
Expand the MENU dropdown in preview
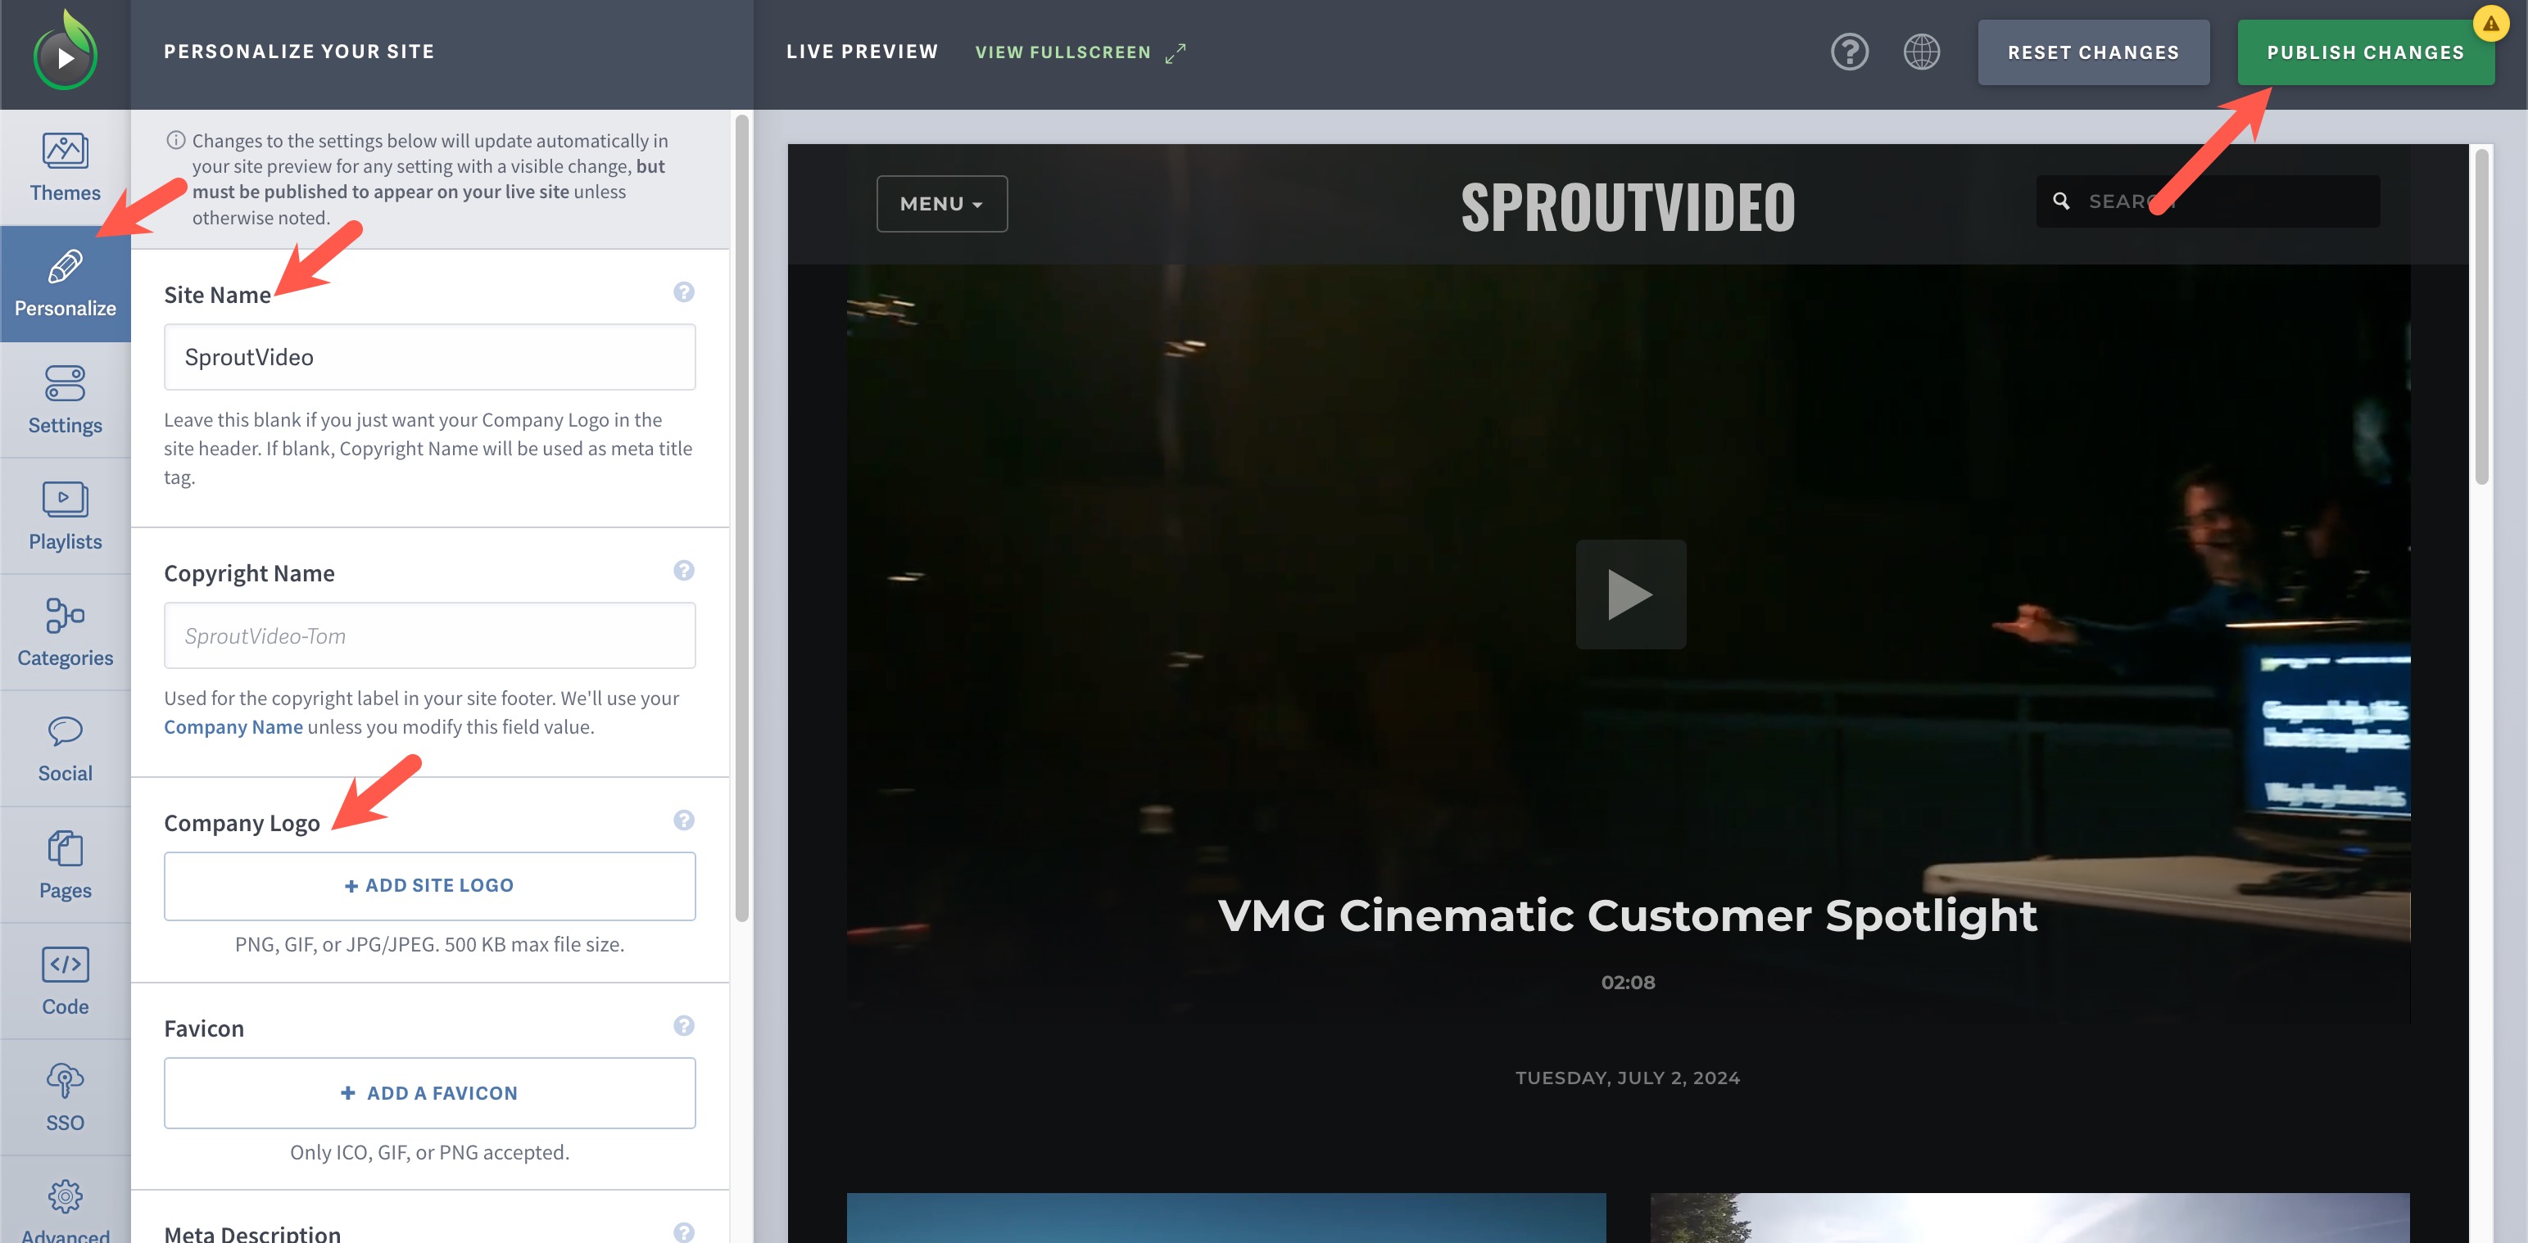click(x=940, y=203)
